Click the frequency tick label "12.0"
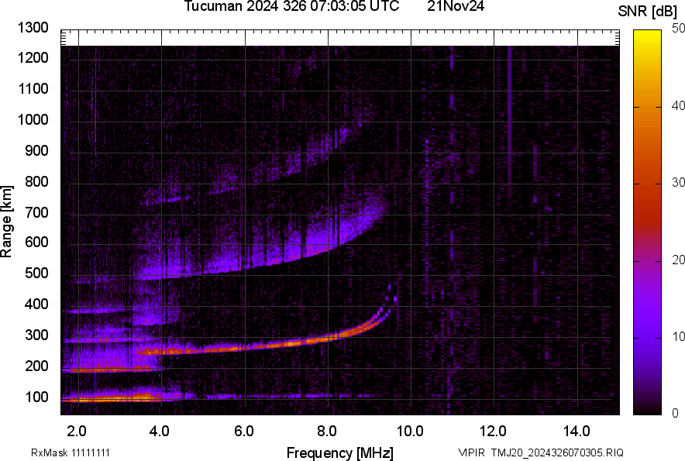Image resolution: width=685 pixels, height=461 pixels. pos(493,432)
